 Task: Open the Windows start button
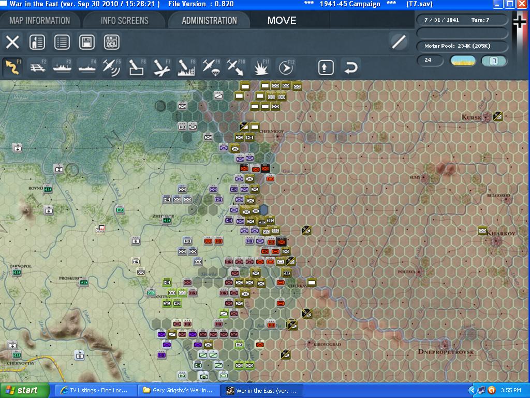(24, 390)
